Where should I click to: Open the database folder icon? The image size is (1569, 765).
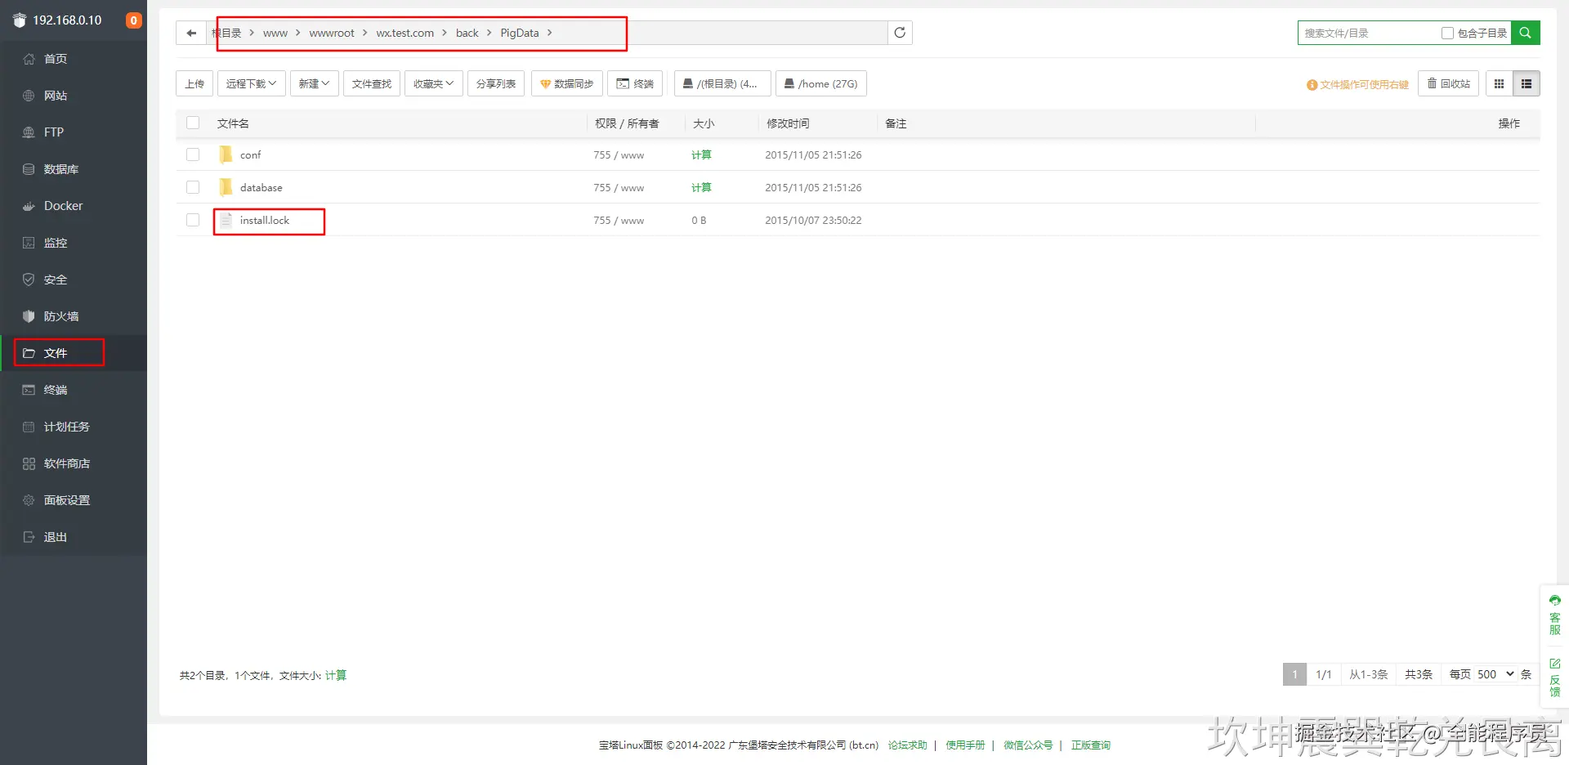pos(226,187)
